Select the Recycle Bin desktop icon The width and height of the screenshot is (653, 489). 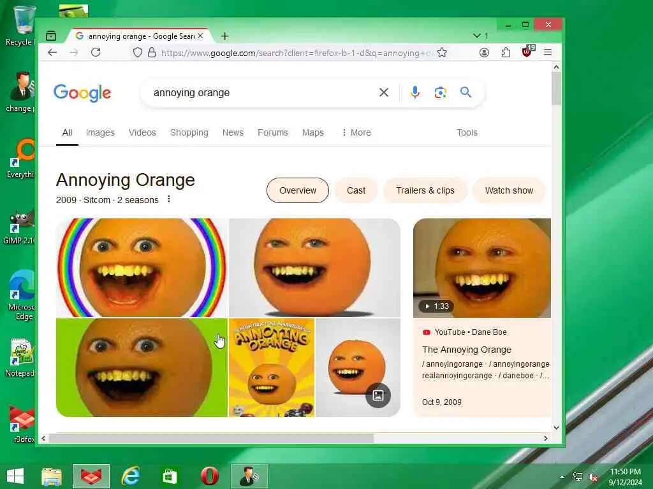coord(20,25)
